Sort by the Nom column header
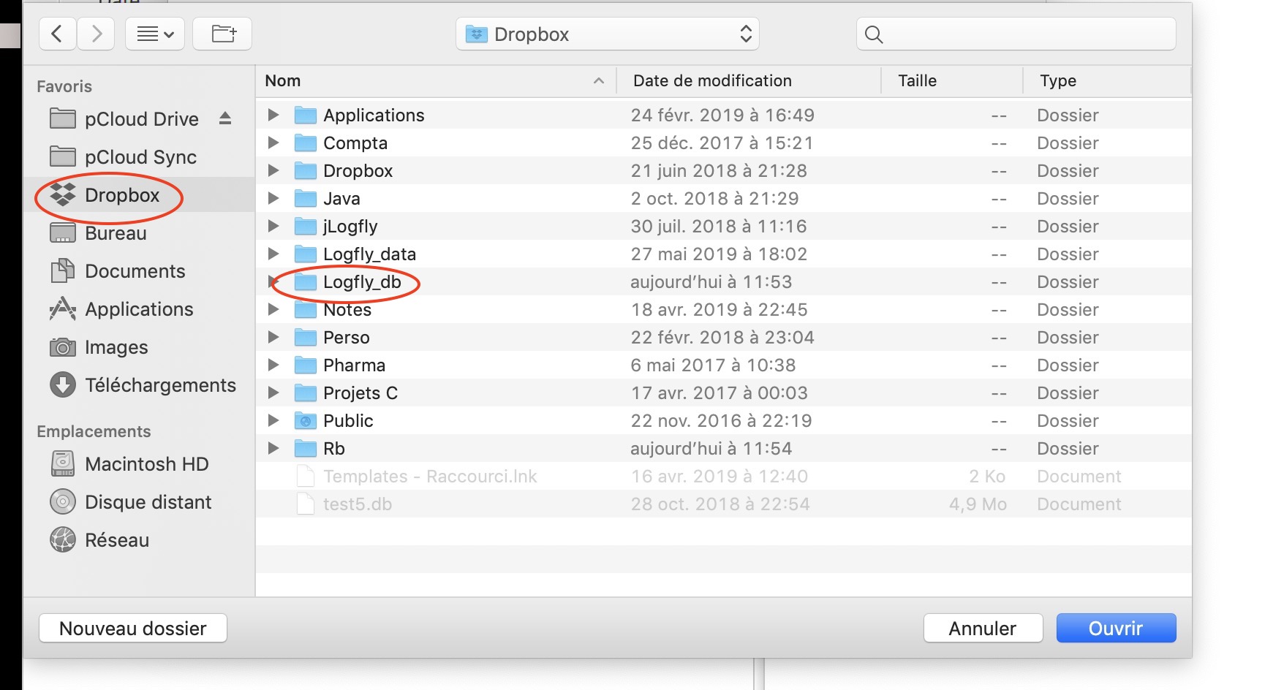Image resolution: width=1284 pixels, height=690 pixels. click(436, 80)
